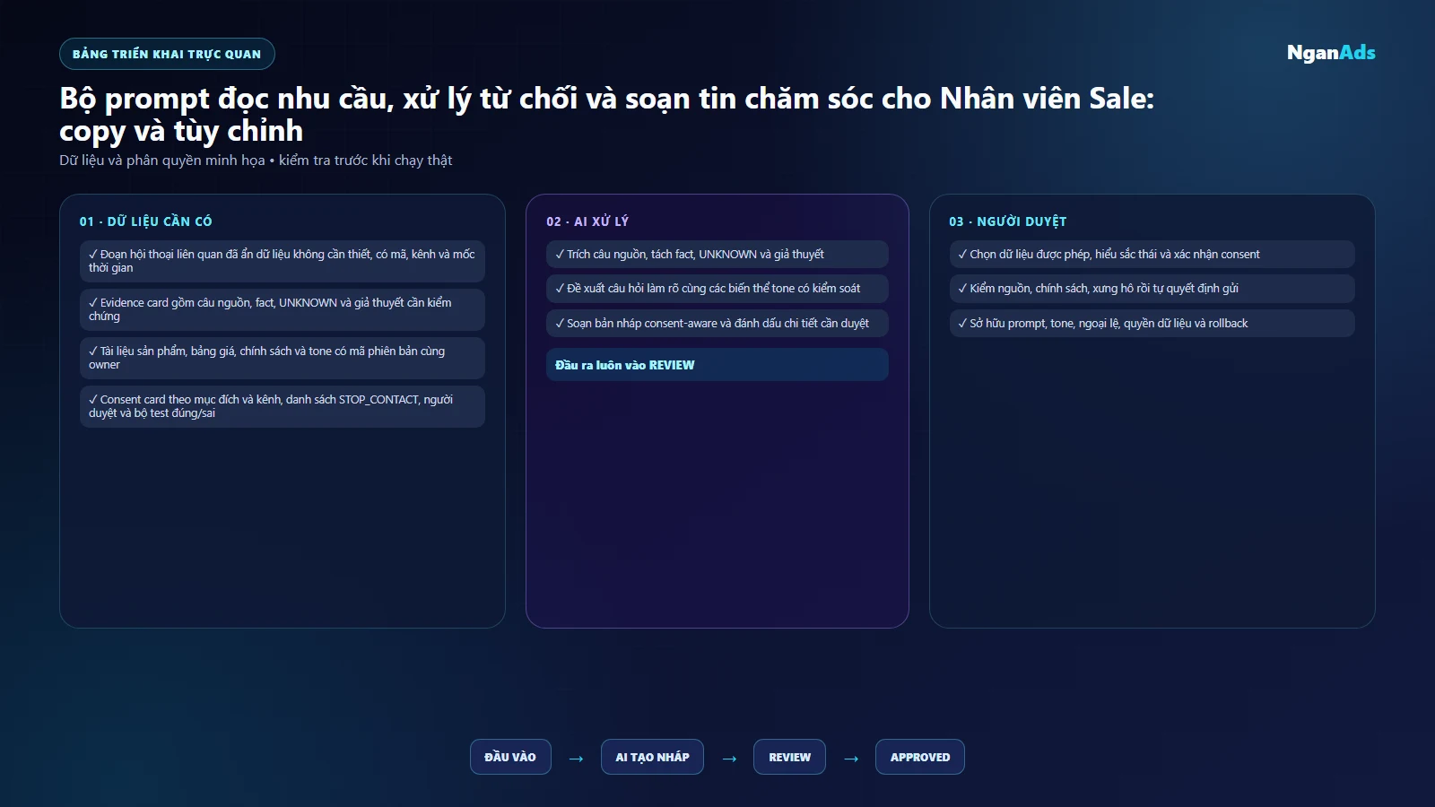This screenshot has width=1435, height=807.
Task: Click item 'Đoạn hội thoại liên quan đã ẩn dữ liệu'
Action: click(x=283, y=261)
